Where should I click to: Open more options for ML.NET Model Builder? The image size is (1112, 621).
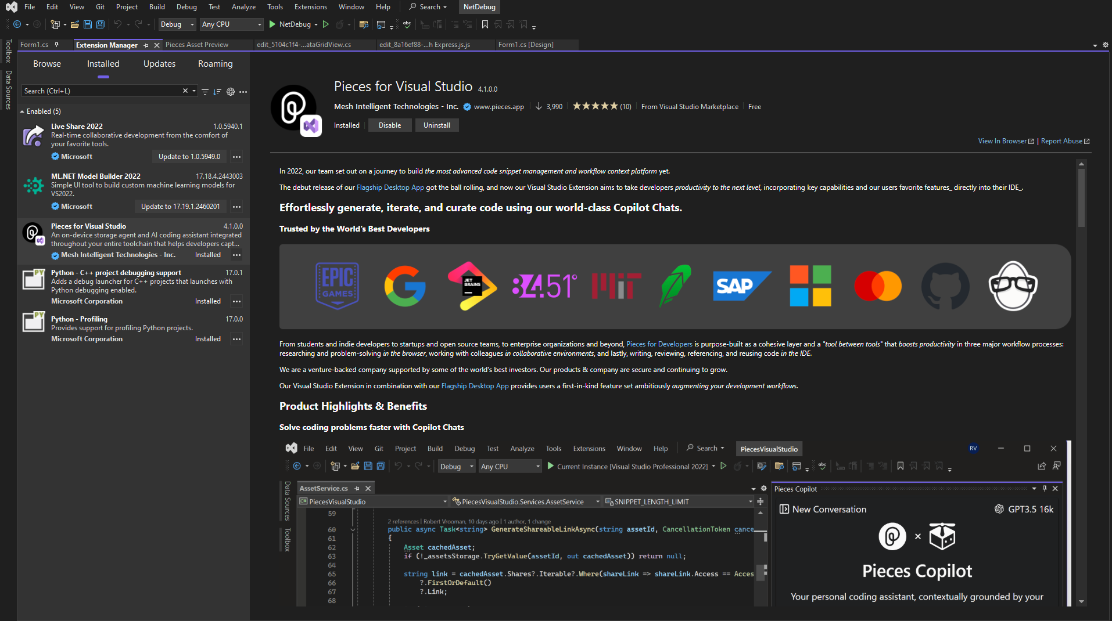pos(236,207)
